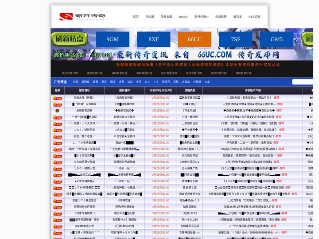Filter ads by 8 0
Image resolution: width=319 pixels, height=239 pixels.
[x=147, y=82]
